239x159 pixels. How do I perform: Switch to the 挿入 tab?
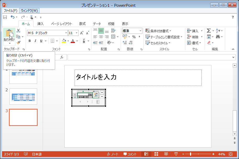tap(41, 24)
